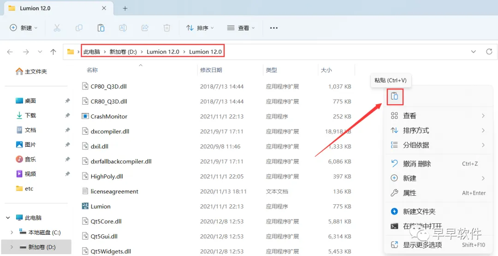Expand 新加卷 (D:) tree node
Viewport: 498px width, 256px height.
tap(12, 247)
